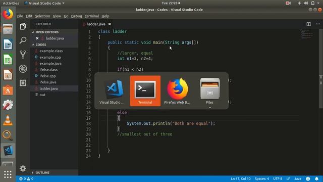The image size is (323, 182).
Task: Change indentation via Spaces: 4
Action: [261, 178]
